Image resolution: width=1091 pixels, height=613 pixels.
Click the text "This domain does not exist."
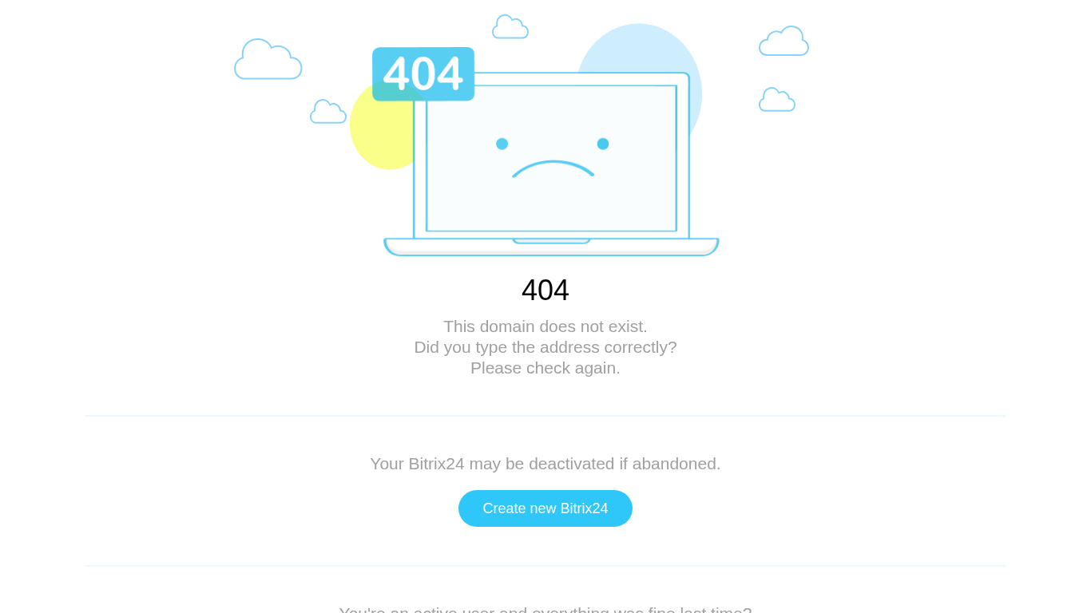[x=545, y=326]
